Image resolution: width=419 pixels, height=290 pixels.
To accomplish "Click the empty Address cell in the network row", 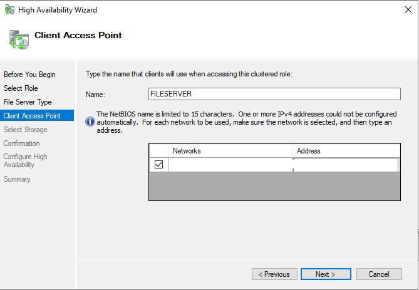I will click(344, 165).
